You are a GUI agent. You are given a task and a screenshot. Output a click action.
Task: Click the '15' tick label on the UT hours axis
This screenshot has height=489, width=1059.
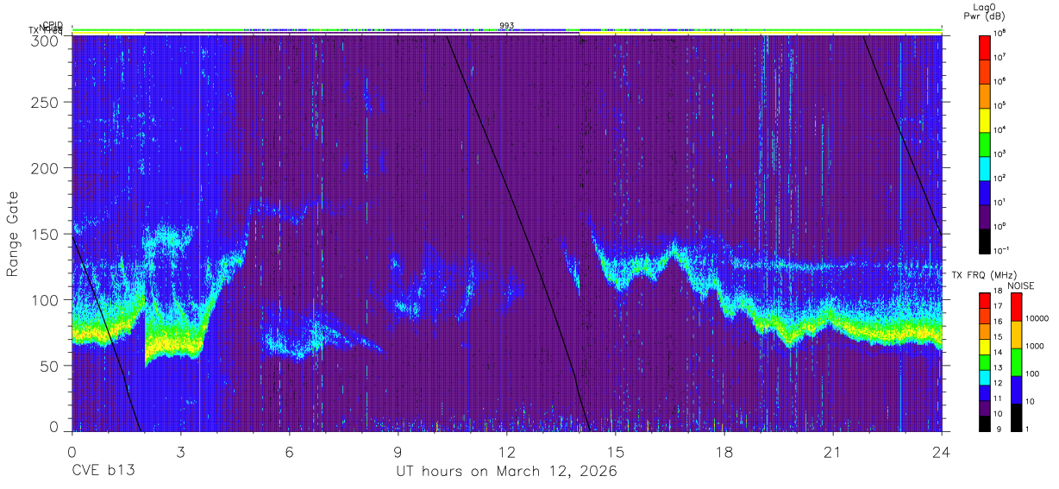(616, 452)
